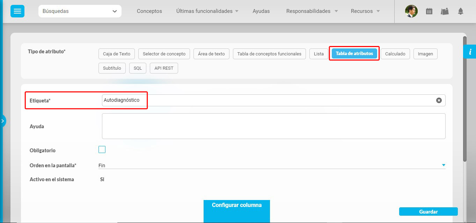Open the notifications bell
The width and height of the screenshot is (476, 223).
tap(461, 11)
